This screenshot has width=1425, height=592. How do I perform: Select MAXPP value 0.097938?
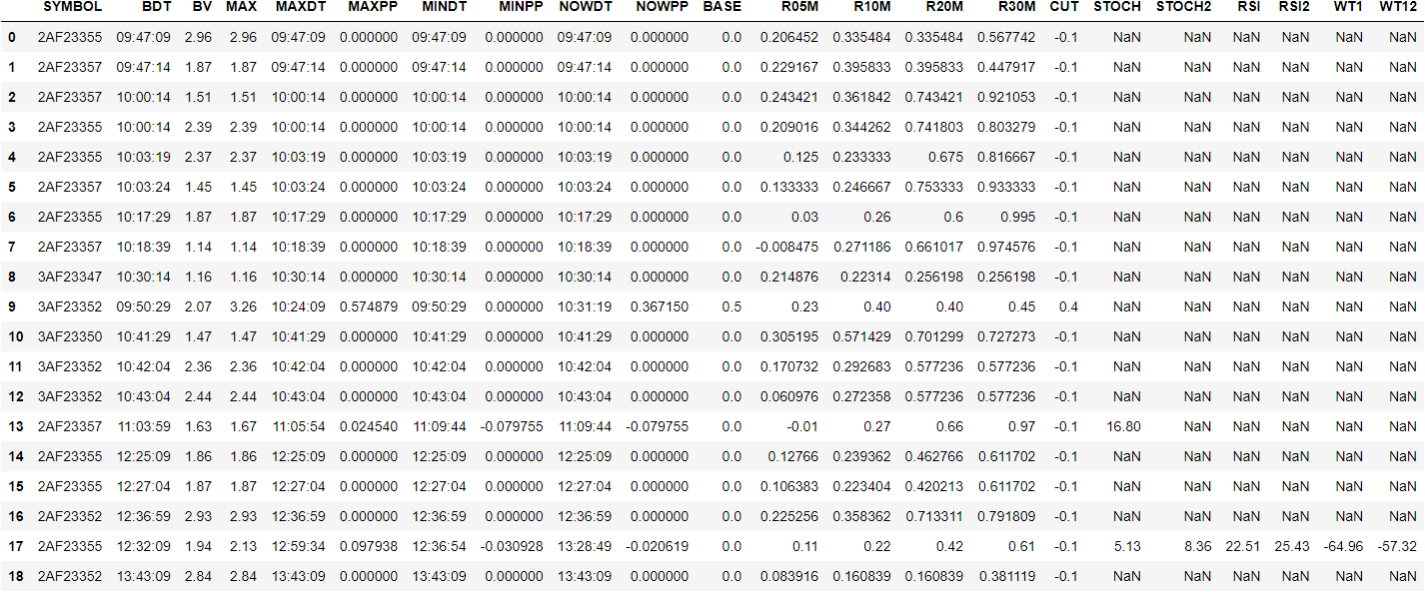pyautogui.click(x=369, y=547)
